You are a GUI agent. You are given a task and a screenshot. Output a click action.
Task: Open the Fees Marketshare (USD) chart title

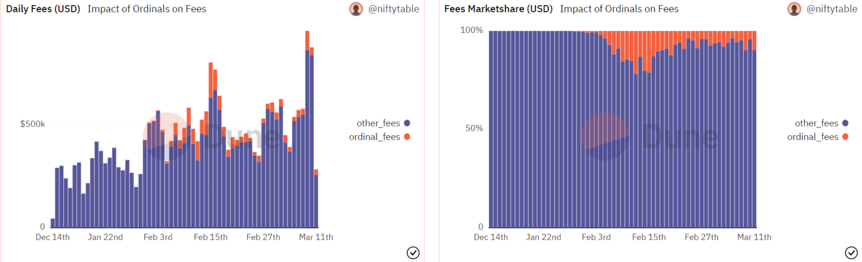498,9
